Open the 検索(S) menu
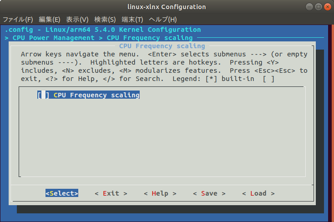 (105, 20)
